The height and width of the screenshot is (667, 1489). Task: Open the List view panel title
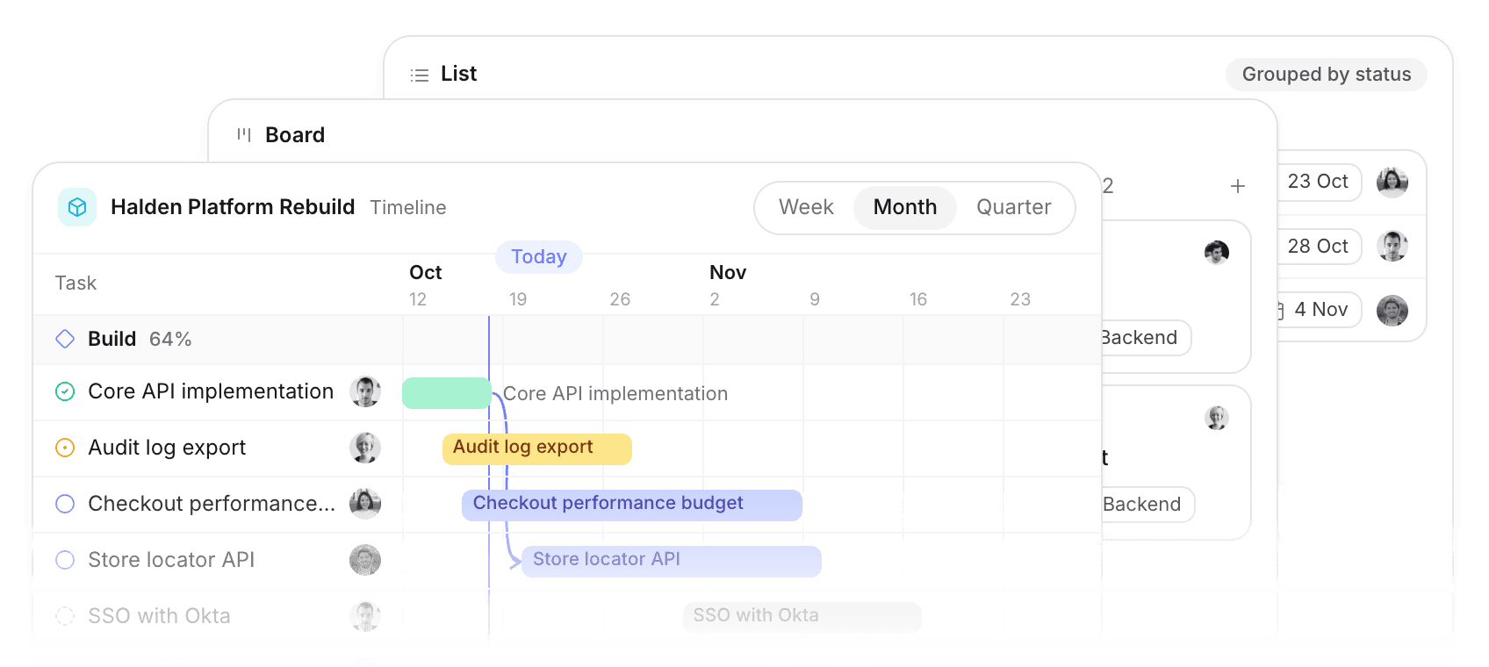[x=458, y=74]
